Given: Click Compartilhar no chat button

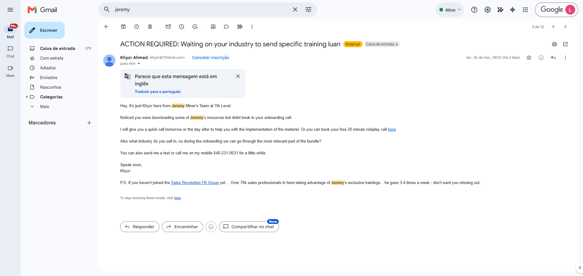Looking at the screenshot, I should tap(249, 227).
